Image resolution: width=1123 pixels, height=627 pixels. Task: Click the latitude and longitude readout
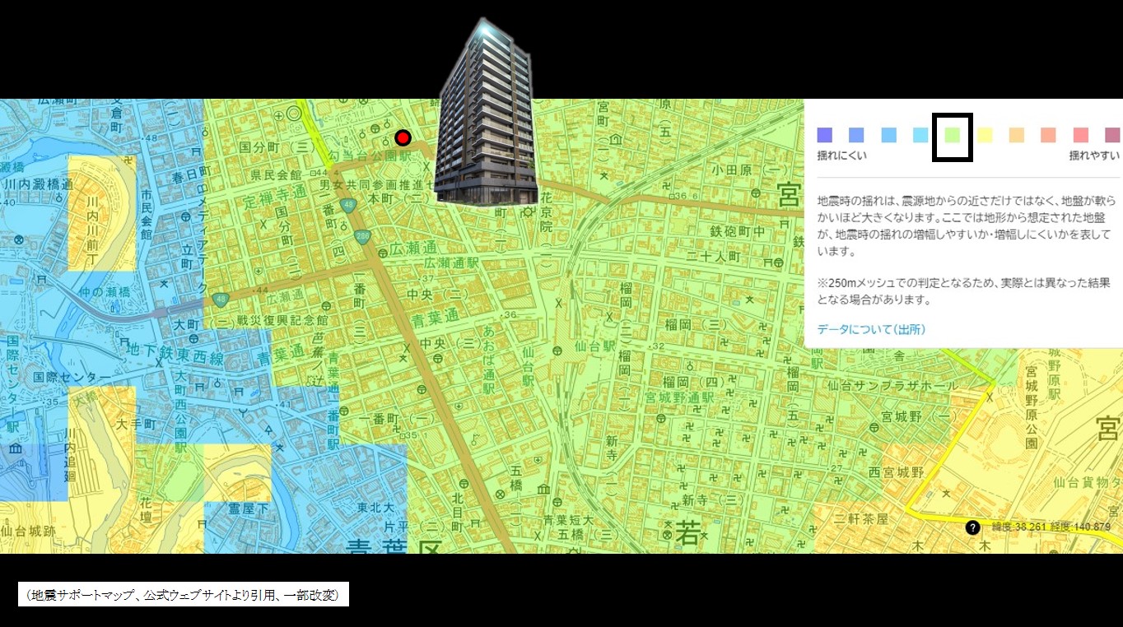pyautogui.click(x=1051, y=527)
